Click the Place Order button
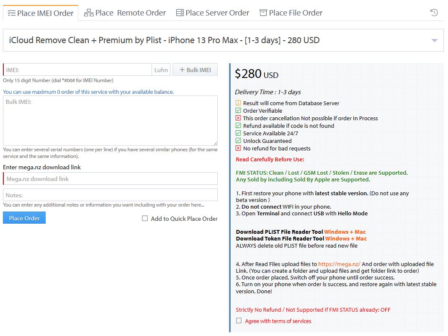The height and width of the screenshot is (336, 448). (24, 218)
